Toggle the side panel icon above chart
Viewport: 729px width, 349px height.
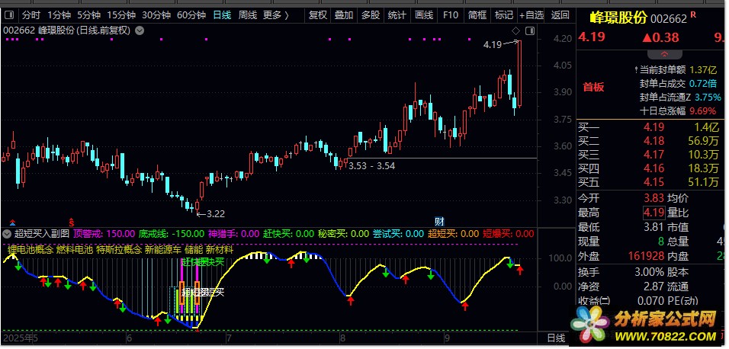coord(530,30)
